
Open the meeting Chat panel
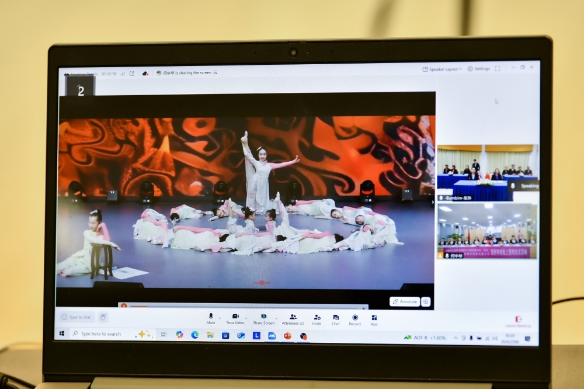(x=336, y=320)
